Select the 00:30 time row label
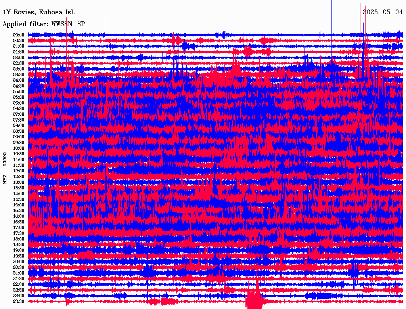The width and height of the screenshot is (406, 309). (x=19, y=40)
